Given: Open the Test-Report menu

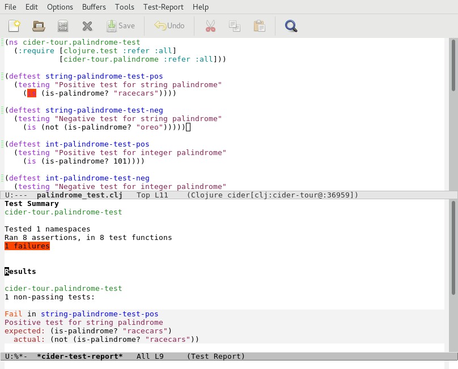Looking at the screenshot, I should pyautogui.click(x=163, y=7).
